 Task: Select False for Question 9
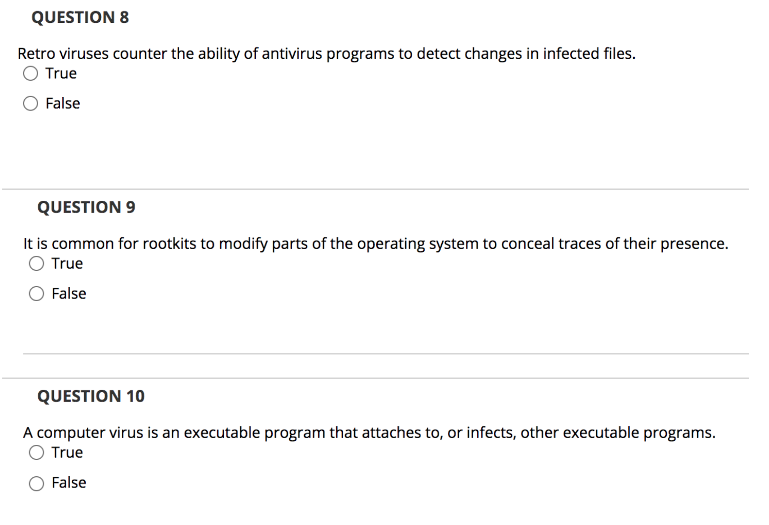tap(36, 292)
